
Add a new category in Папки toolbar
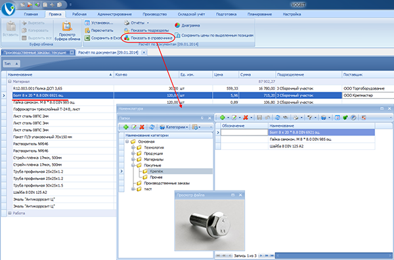pyautogui.click(x=126, y=127)
